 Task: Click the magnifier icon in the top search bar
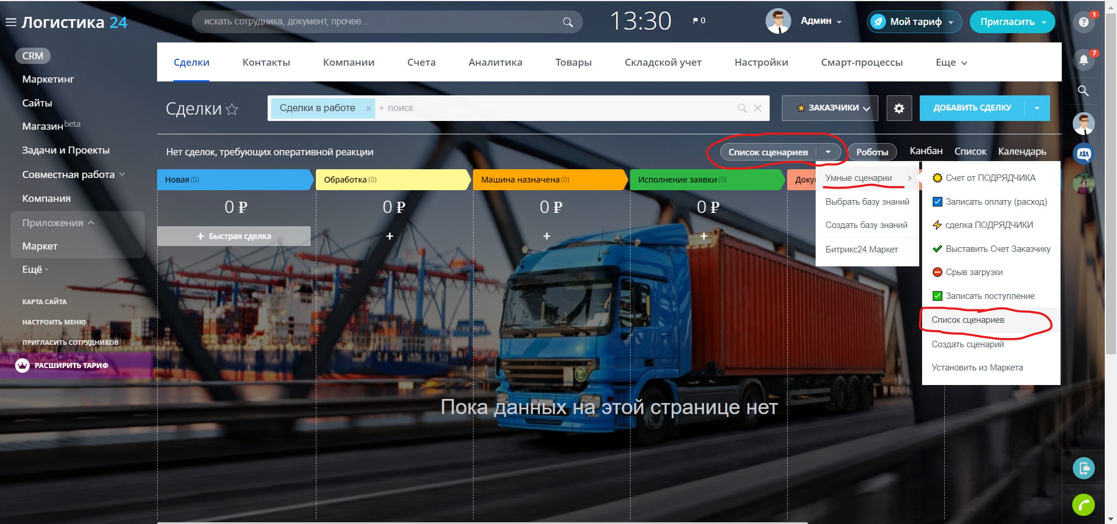(568, 22)
